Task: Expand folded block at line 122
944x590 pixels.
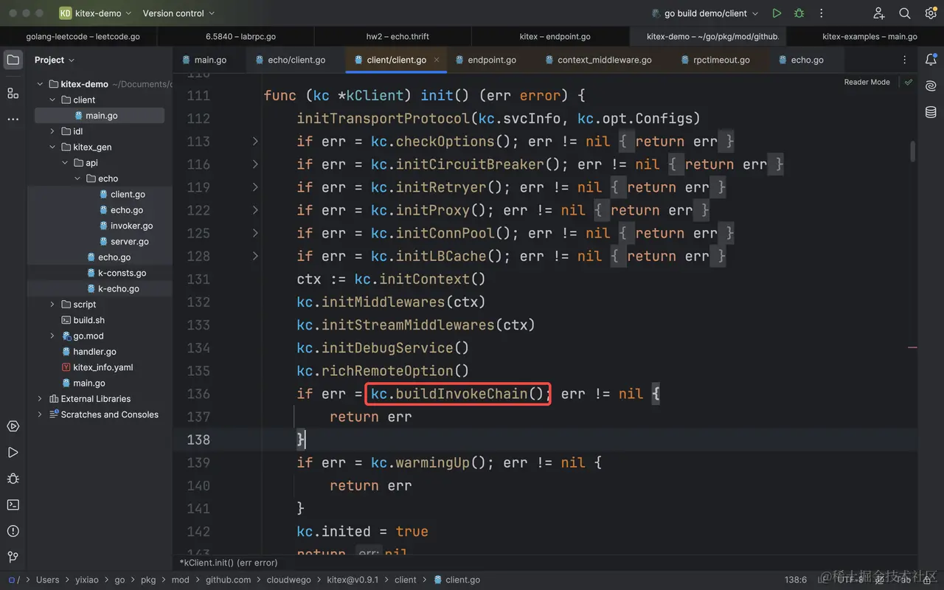Action: [255, 210]
